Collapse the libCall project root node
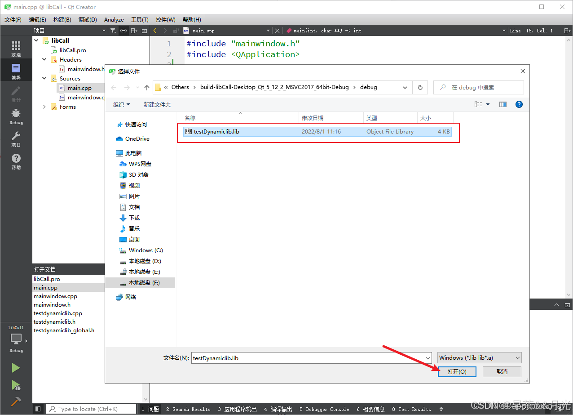Screen dimensions: 573x415 coord(36,40)
